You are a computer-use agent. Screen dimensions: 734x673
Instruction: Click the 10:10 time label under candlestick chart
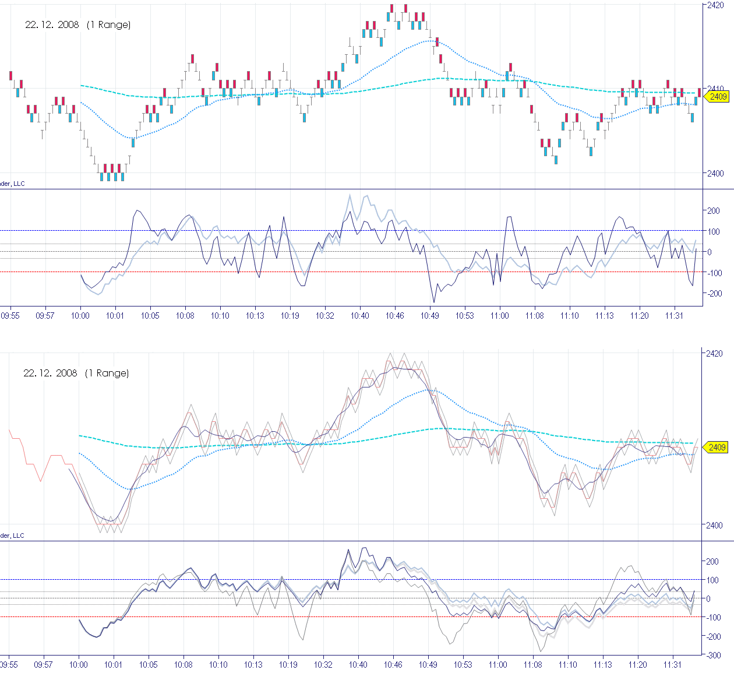point(220,316)
